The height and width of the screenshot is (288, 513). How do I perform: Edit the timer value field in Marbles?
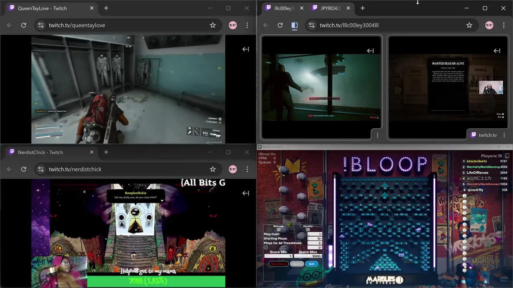315,248
